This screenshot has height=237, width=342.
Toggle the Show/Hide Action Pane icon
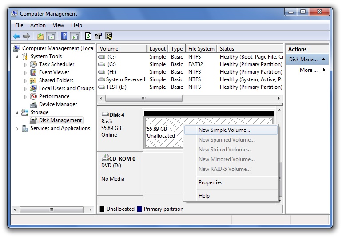[75, 36]
